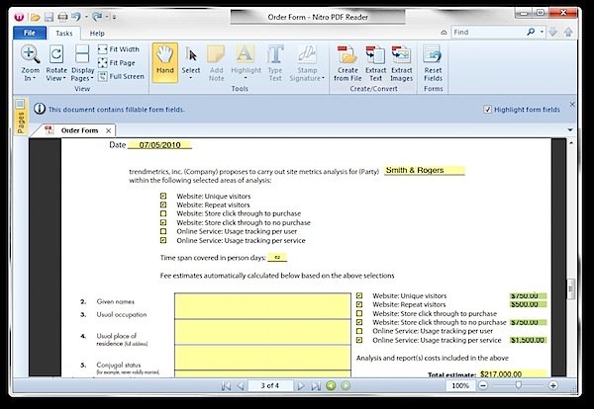This screenshot has width=594, height=409.
Task: Check Online Service: Usage tracking per user
Action: point(164,232)
